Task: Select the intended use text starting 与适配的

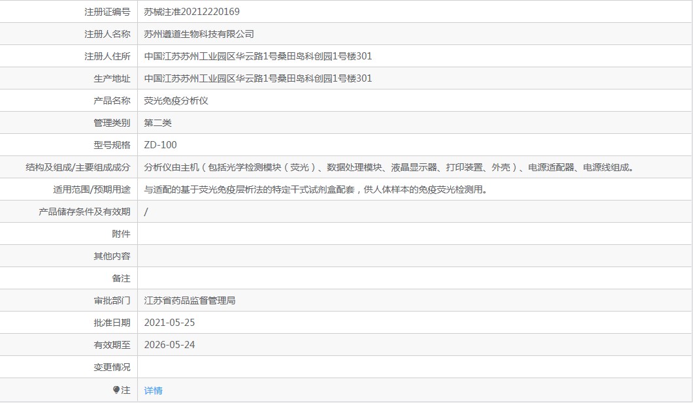Action: (x=316, y=189)
